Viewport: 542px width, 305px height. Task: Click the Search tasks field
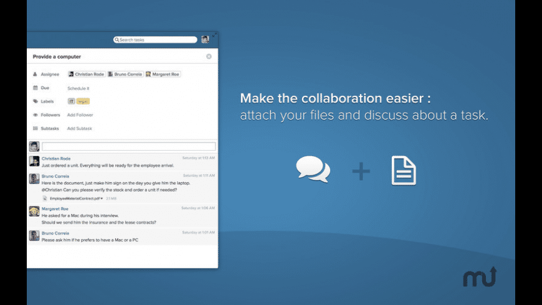click(155, 40)
